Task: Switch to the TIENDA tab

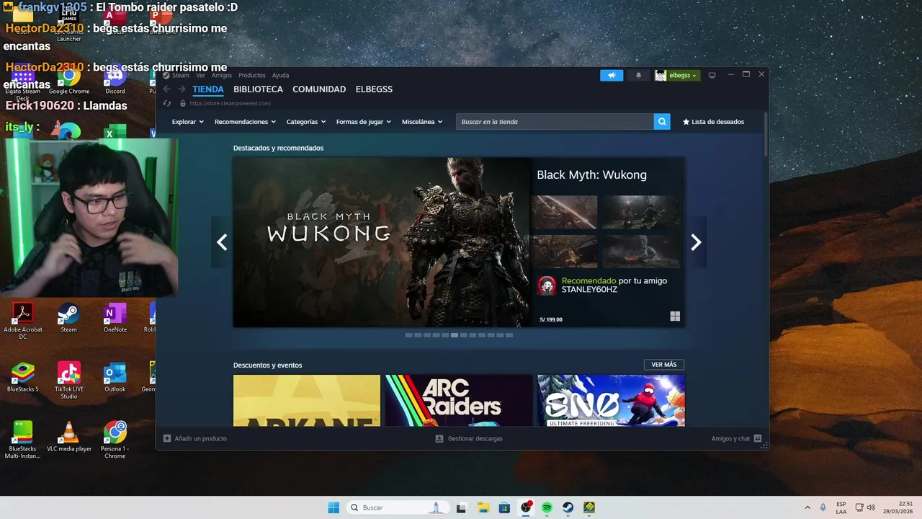Action: coord(208,89)
